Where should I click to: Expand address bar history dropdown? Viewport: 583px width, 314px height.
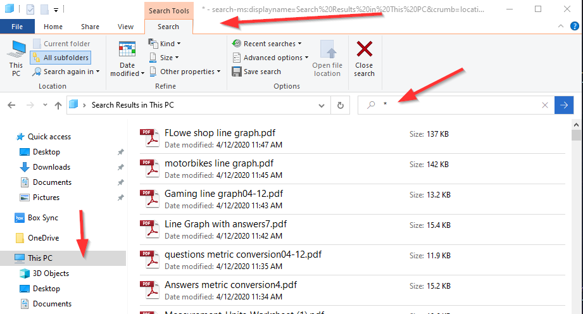pyautogui.click(x=322, y=106)
